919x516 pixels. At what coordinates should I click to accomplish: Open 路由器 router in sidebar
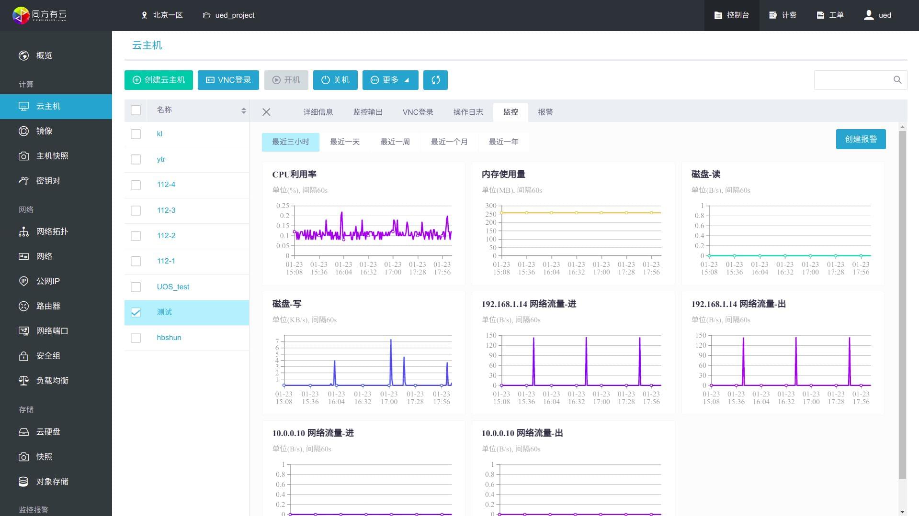[x=56, y=306]
